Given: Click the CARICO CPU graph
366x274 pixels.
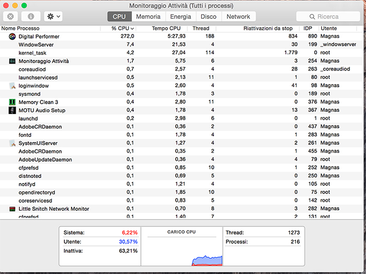Looking at the screenshot, I should click(x=182, y=246).
